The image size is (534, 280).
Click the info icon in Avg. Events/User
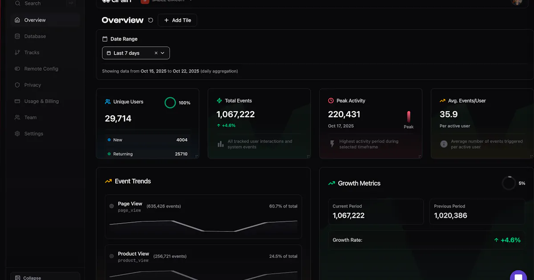(x=444, y=144)
